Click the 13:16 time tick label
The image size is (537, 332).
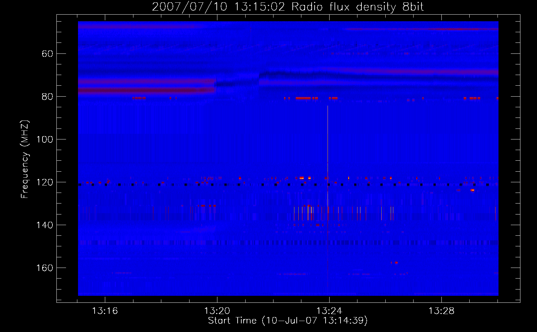105,311
